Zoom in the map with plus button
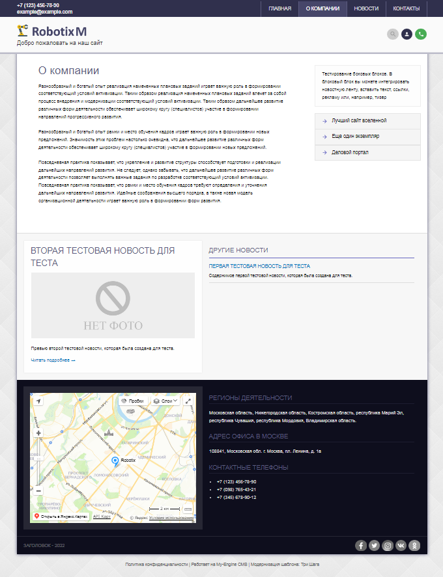 point(38,433)
